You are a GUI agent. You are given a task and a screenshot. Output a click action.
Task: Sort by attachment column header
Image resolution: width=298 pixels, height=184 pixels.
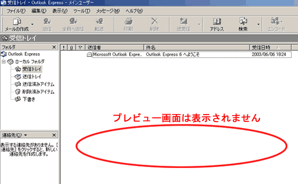(x=72, y=48)
